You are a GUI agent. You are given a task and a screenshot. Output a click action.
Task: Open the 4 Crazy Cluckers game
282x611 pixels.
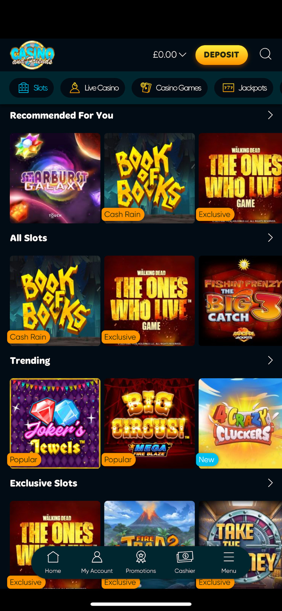pyautogui.click(x=240, y=423)
